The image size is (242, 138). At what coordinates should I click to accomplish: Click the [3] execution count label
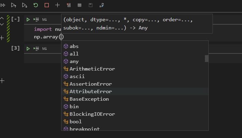15,48
